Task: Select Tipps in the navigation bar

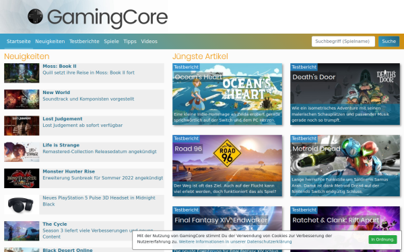Action: point(130,42)
